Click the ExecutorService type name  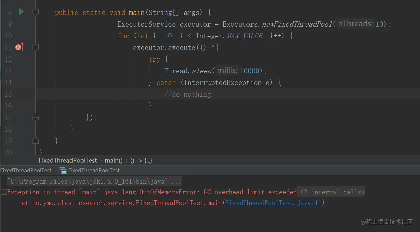pos(146,24)
